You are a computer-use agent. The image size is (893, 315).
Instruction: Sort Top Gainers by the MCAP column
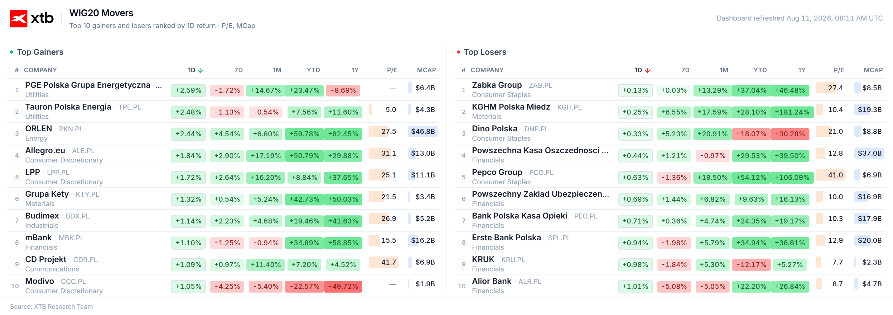point(426,70)
